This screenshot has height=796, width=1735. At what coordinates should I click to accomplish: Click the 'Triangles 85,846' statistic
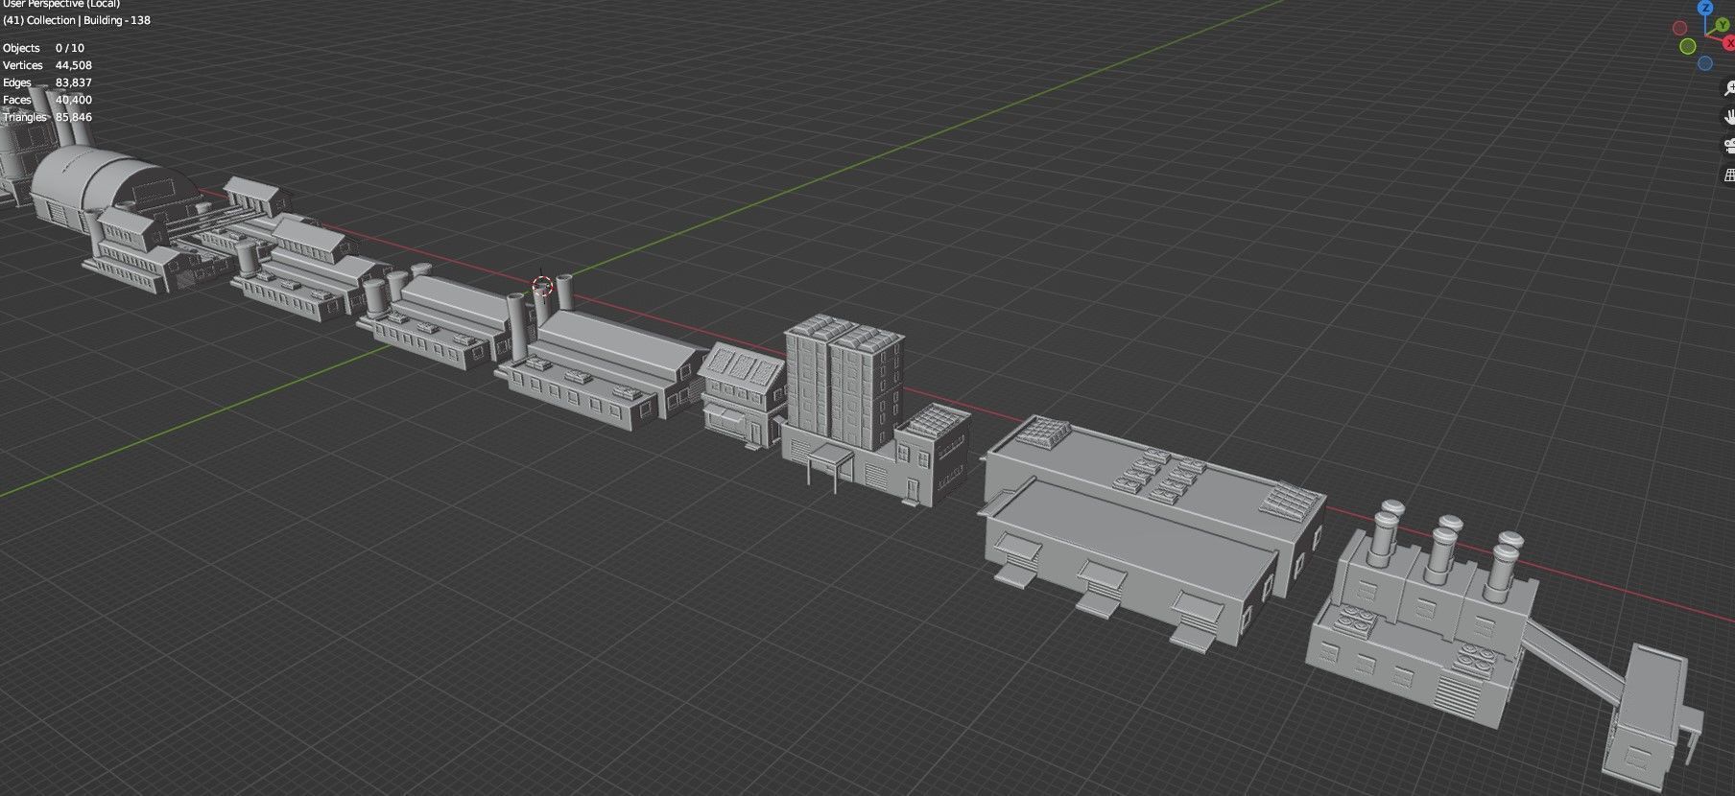(48, 117)
